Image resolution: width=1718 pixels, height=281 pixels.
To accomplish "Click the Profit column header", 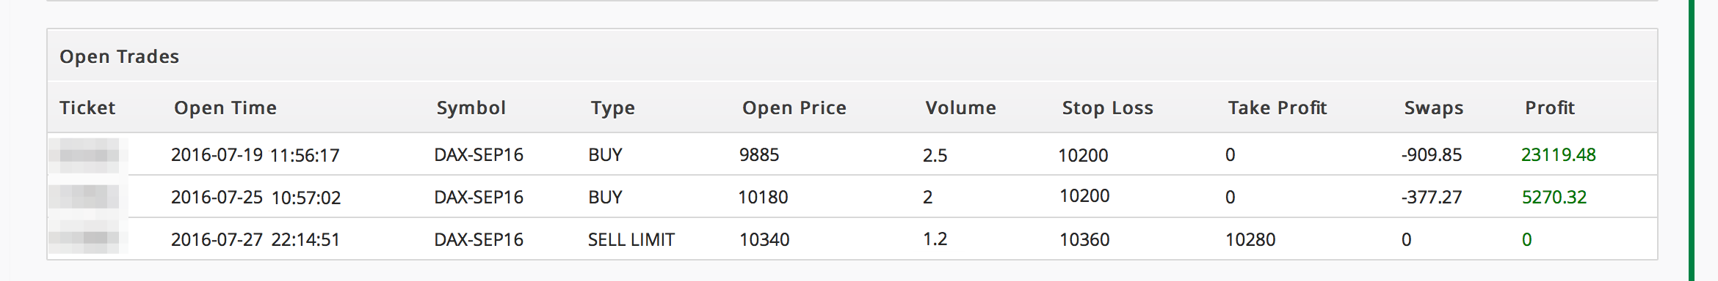I will [1550, 108].
